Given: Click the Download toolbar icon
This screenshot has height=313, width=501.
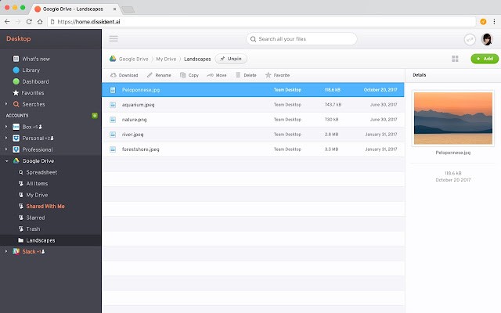Looking at the screenshot, I should [114, 75].
